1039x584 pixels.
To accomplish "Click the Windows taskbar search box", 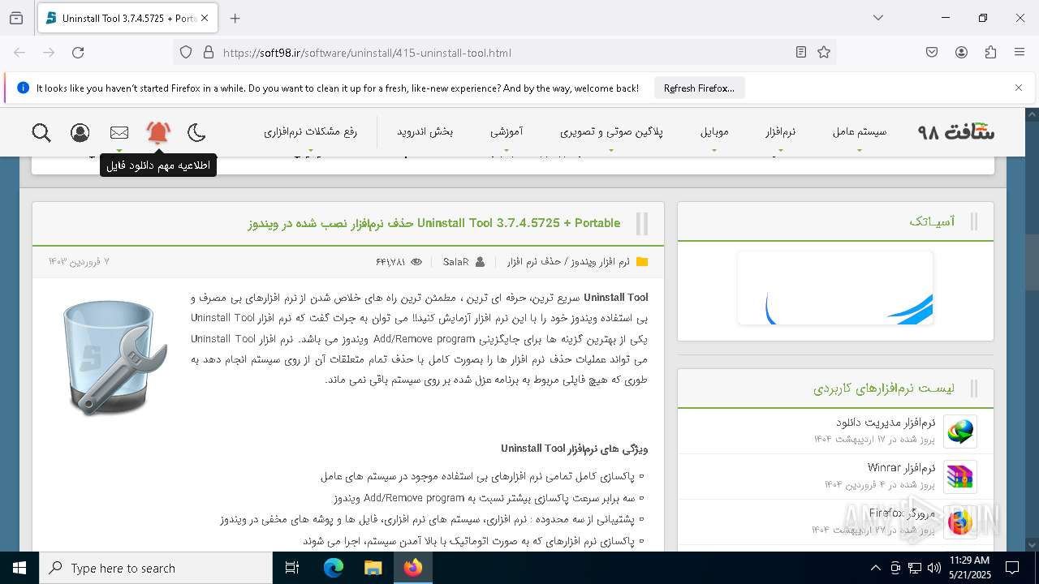I will [156, 568].
